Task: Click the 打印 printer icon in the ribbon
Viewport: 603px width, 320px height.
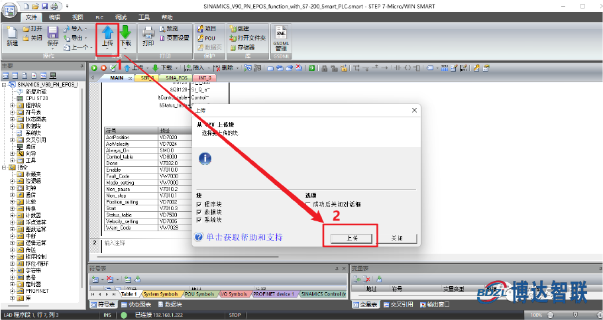Action: pyautogui.click(x=148, y=33)
